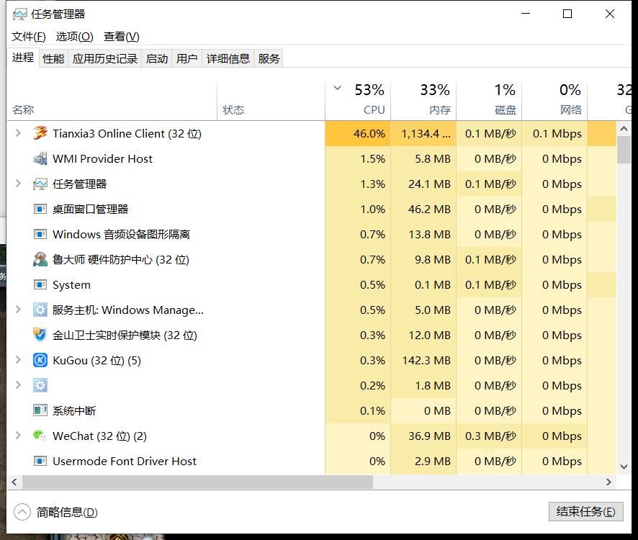Click the vertical scrollbar up arrow
Screen dimensions: 638x540
624,129
